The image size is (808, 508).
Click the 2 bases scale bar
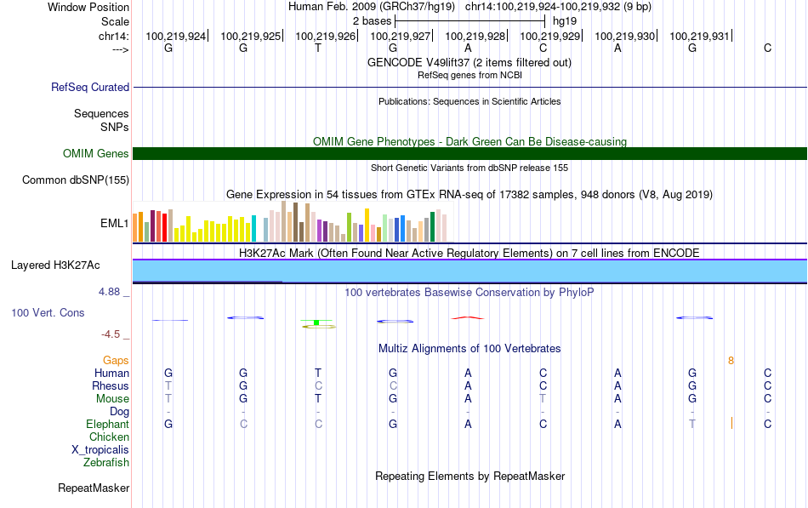pyautogui.click(x=469, y=21)
